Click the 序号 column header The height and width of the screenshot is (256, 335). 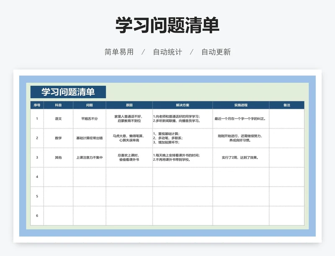pos(37,105)
